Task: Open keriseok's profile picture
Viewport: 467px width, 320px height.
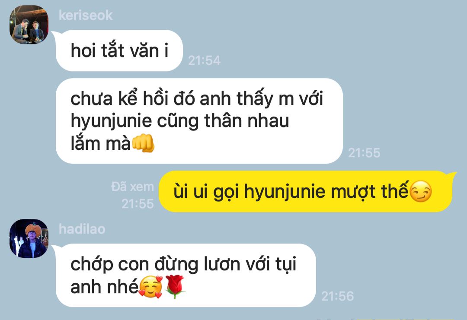Action: pyautogui.click(x=29, y=25)
